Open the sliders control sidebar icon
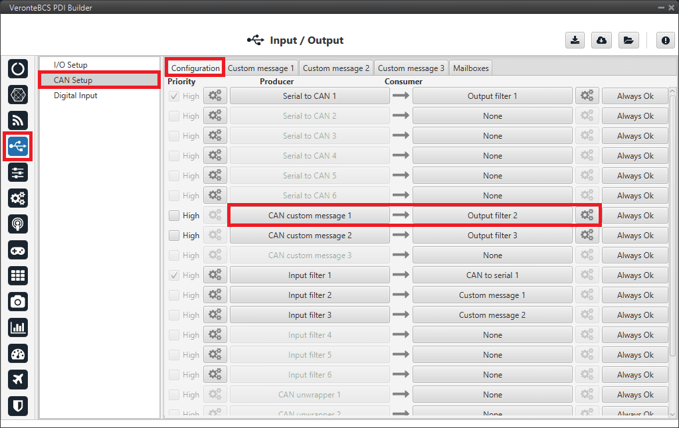Screen dimensions: 679x428 coord(18,173)
